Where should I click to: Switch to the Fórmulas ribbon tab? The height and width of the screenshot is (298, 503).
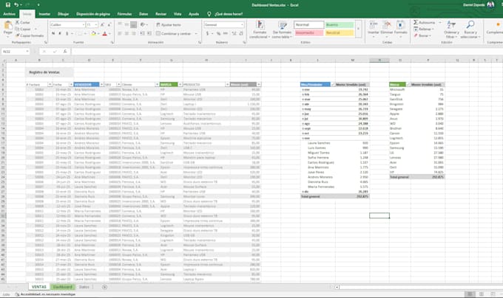[x=124, y=14]
